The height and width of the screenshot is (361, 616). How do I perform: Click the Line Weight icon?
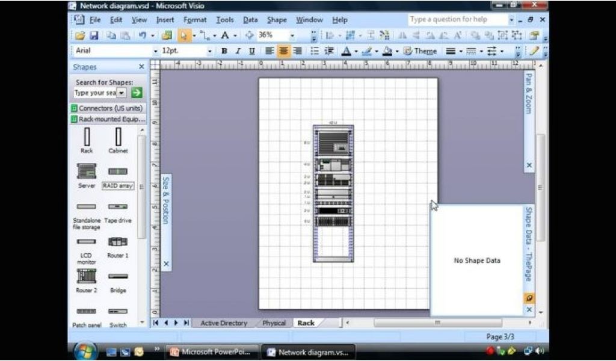pyautogui.click(x=451, y=51)
